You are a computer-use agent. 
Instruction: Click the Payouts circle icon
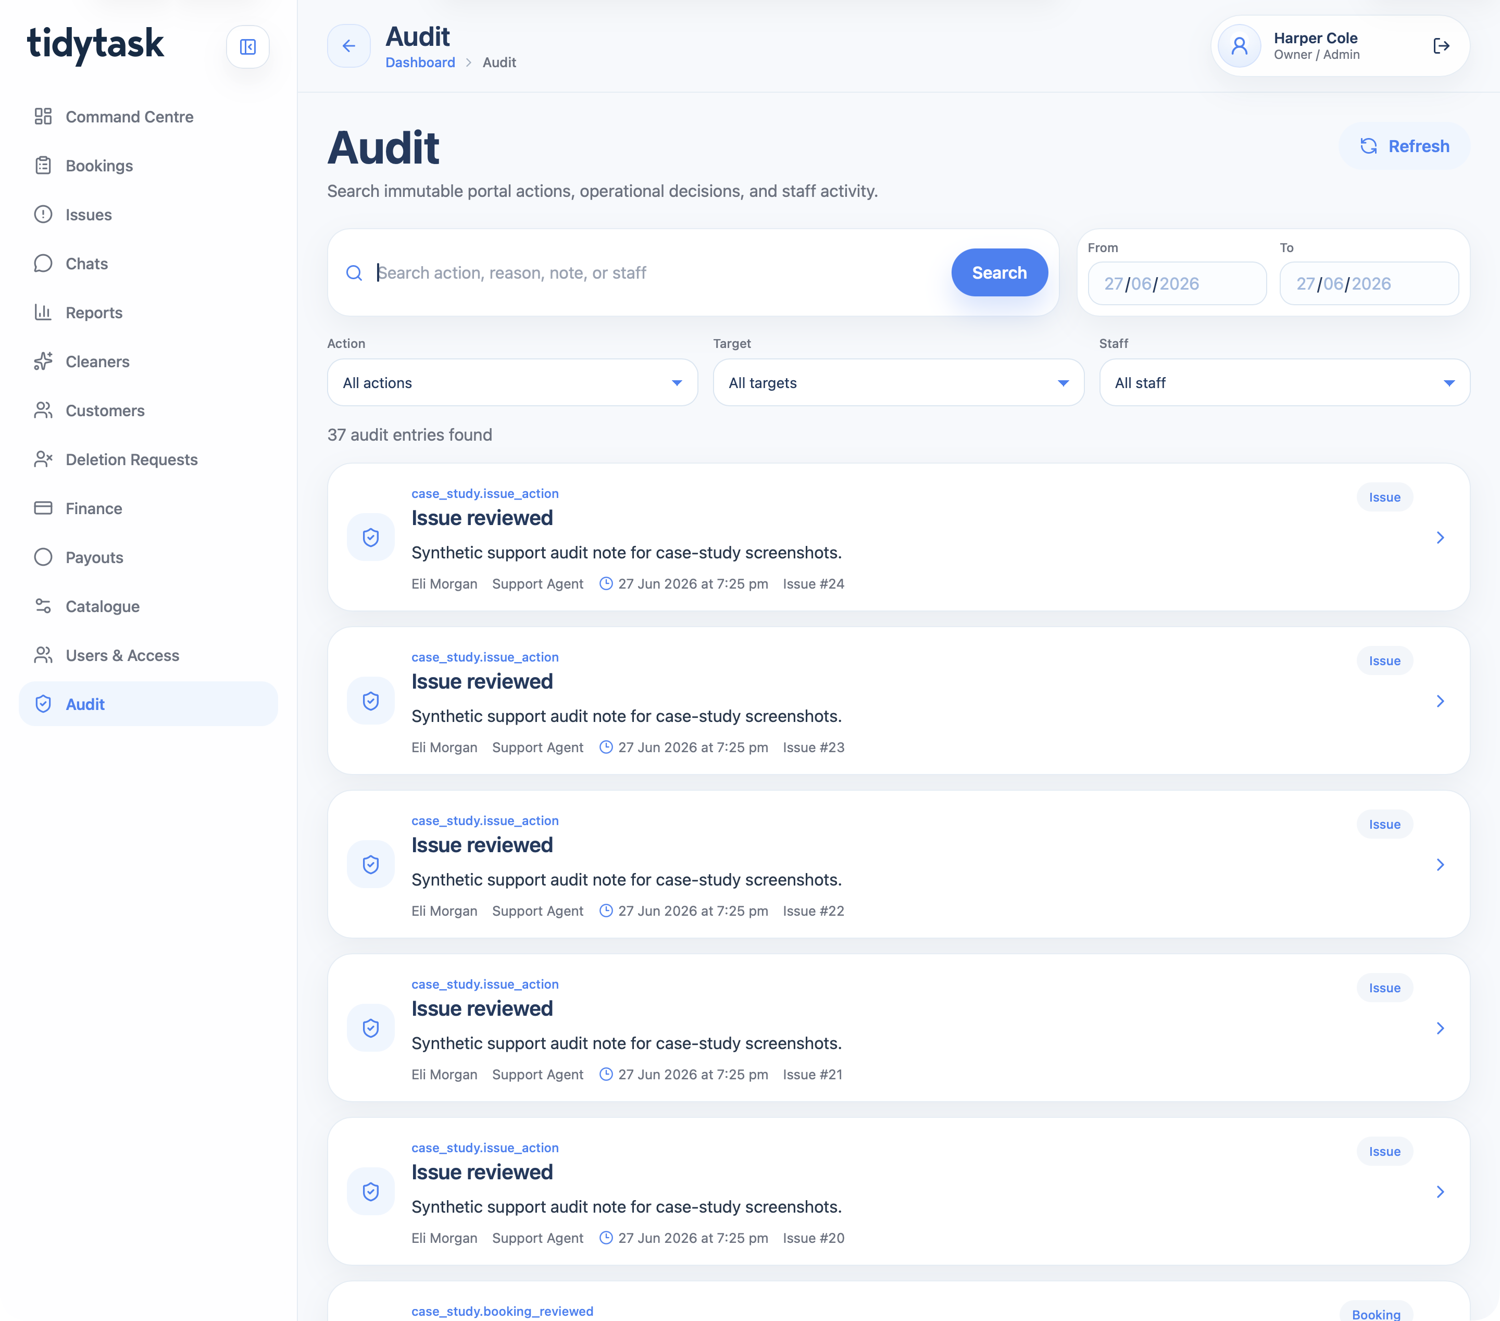coord(43,557)
